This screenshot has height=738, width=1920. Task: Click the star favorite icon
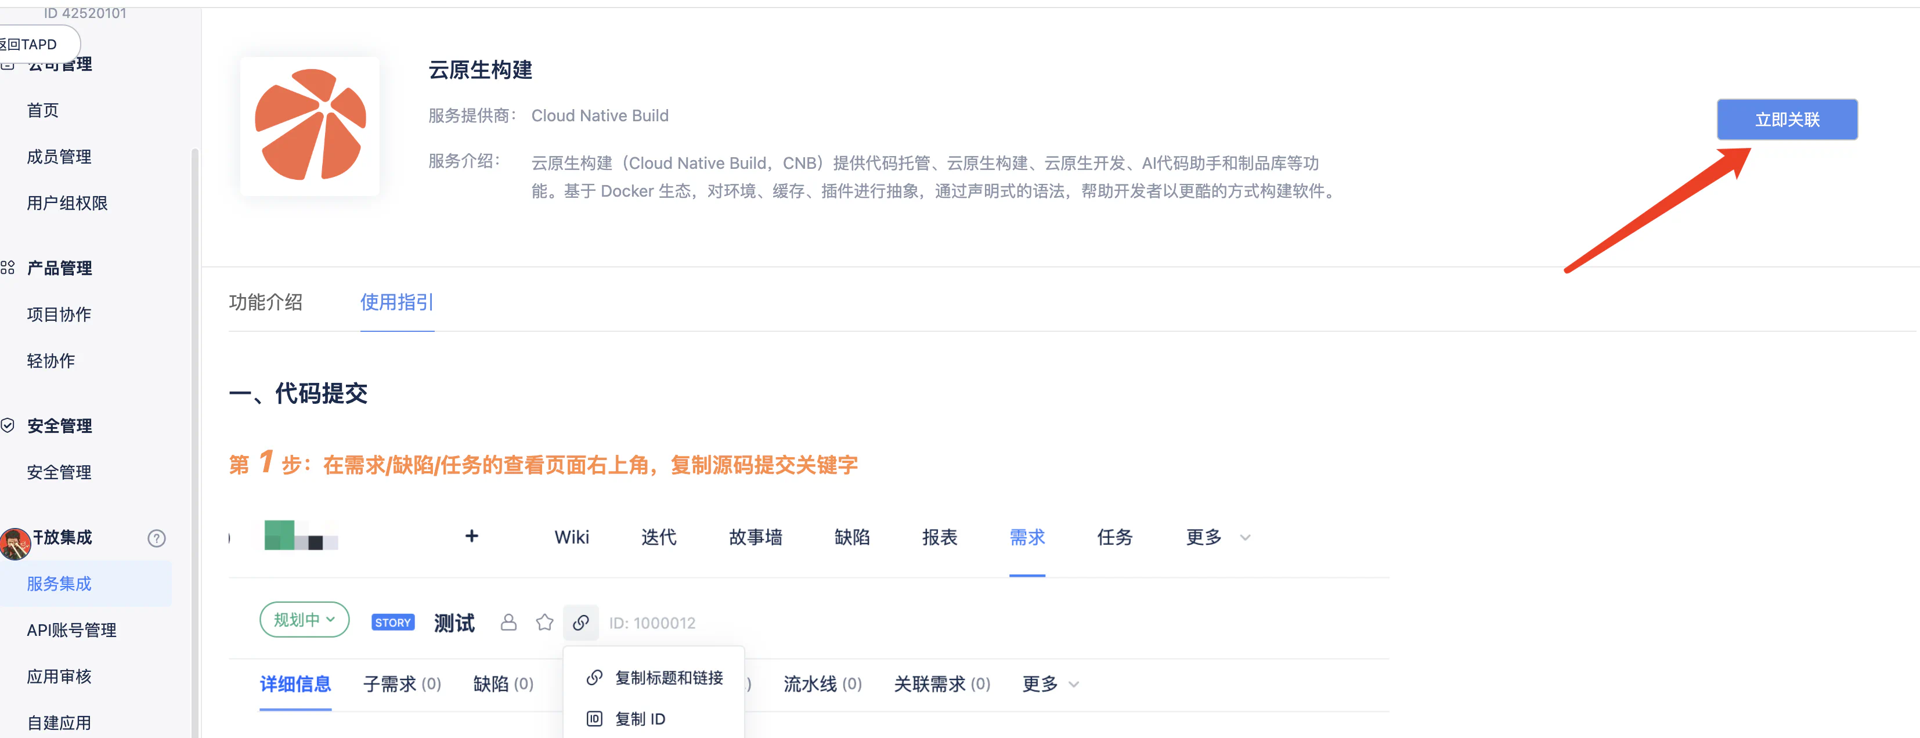click(544, 623)
